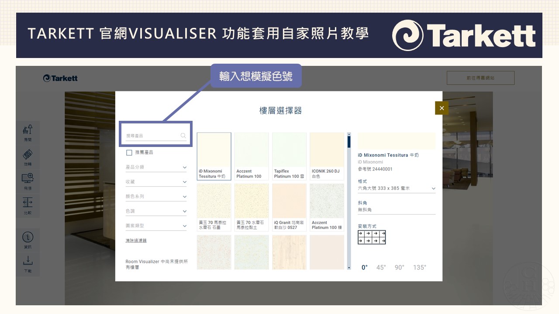Click the scrollbar down arrow in product list
This screenshot has width=559, height=314.
click(349, 267)
